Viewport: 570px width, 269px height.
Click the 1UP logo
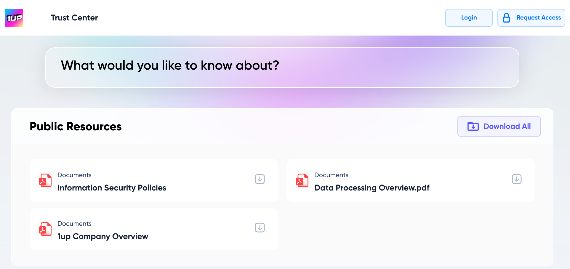coord(14,18)
